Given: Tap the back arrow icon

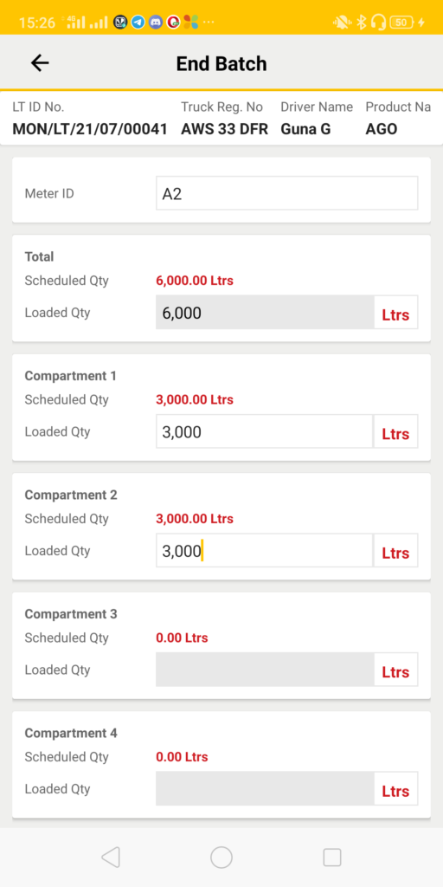Looking at the screenshot, I should 40,63.
